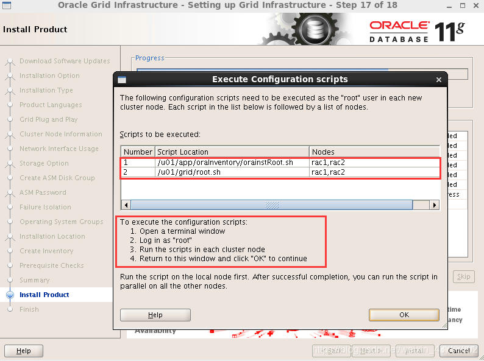Click the installation Progress bar
The width and height of the screenshot is (484, 361).
[x=302, y=74]
